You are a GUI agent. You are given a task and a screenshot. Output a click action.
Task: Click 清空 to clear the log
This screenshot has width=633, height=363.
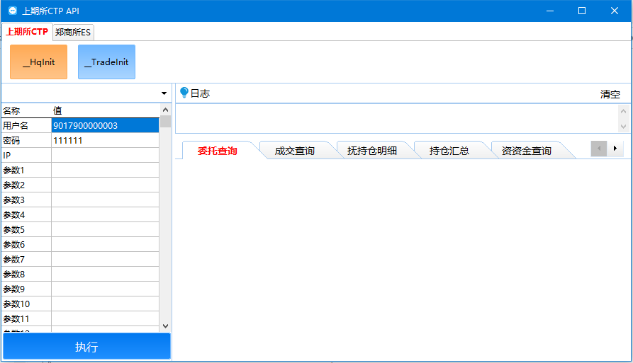(610, 94)
